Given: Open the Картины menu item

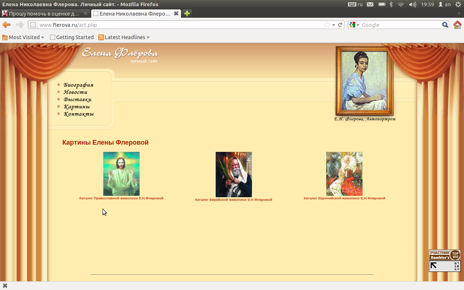Looking at the screenshot, I should click(x=77, y=107).
